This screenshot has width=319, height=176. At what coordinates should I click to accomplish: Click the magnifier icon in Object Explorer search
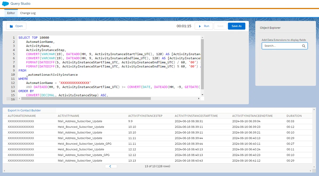point(304,46)
